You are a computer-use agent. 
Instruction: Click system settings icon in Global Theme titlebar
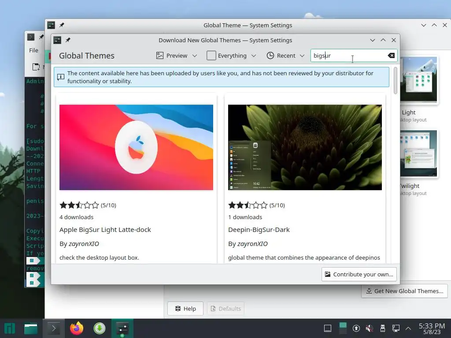pos(51,25)
